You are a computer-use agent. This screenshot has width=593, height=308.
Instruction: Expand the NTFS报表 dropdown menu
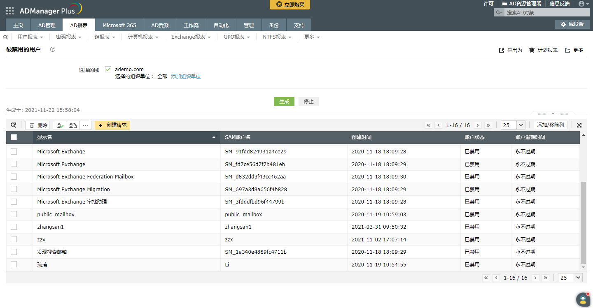277,37
